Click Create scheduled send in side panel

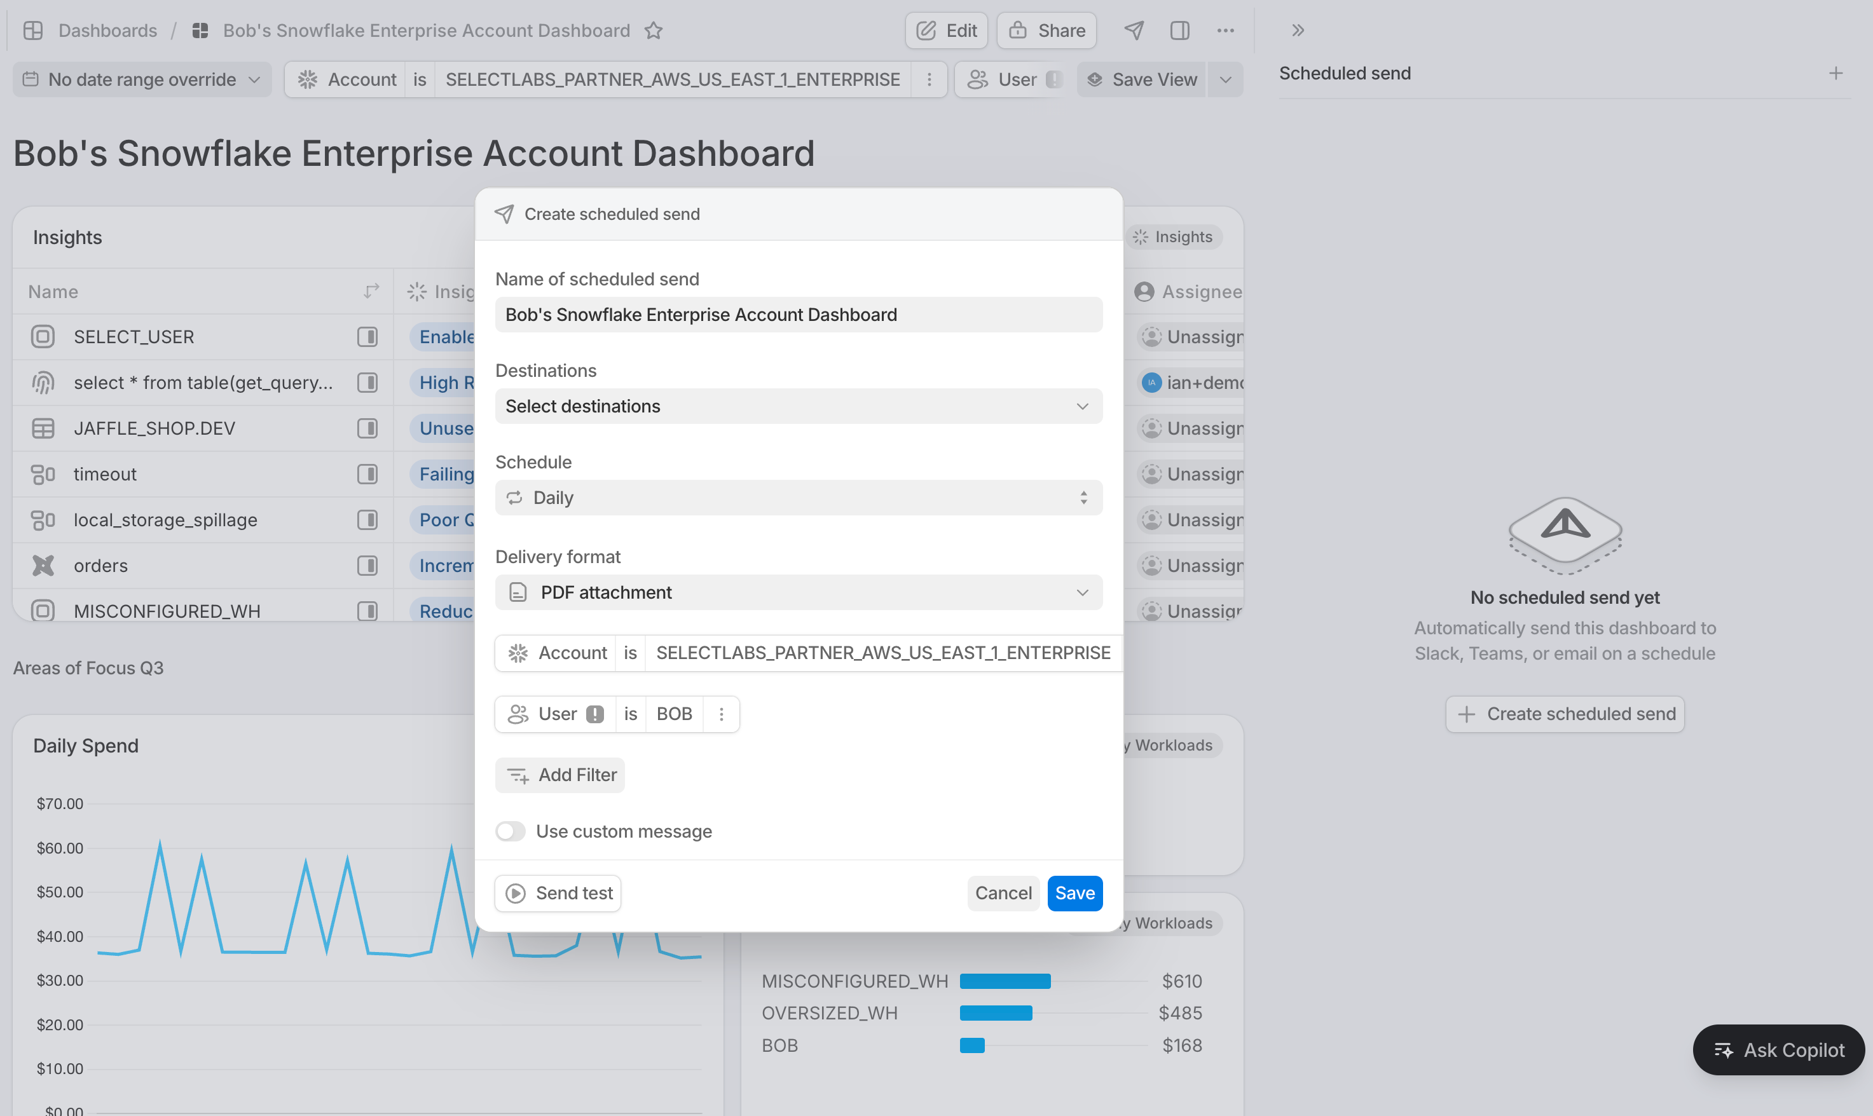click(1565, 714)
